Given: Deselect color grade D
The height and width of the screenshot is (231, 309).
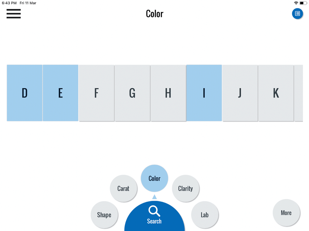Looking at the screenshot, I should [25, 93].
